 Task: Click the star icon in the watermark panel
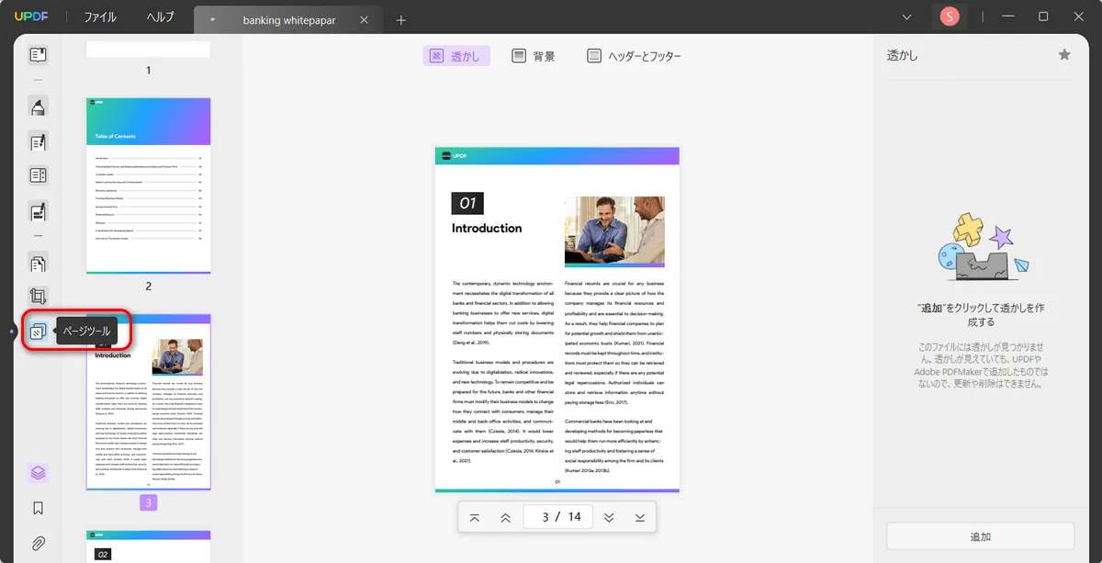pos(1064,55)
